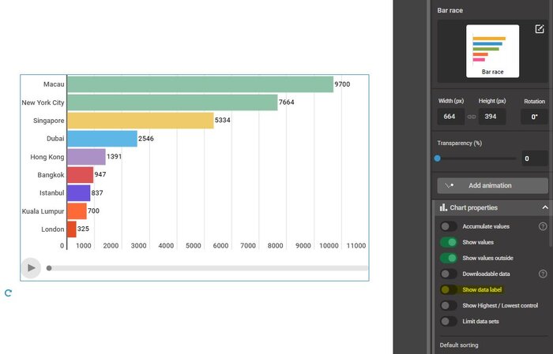This screenshot has height=354, width=553.
Task: Toggle the Accumulate values switch
Action: (x=449, y=226)
